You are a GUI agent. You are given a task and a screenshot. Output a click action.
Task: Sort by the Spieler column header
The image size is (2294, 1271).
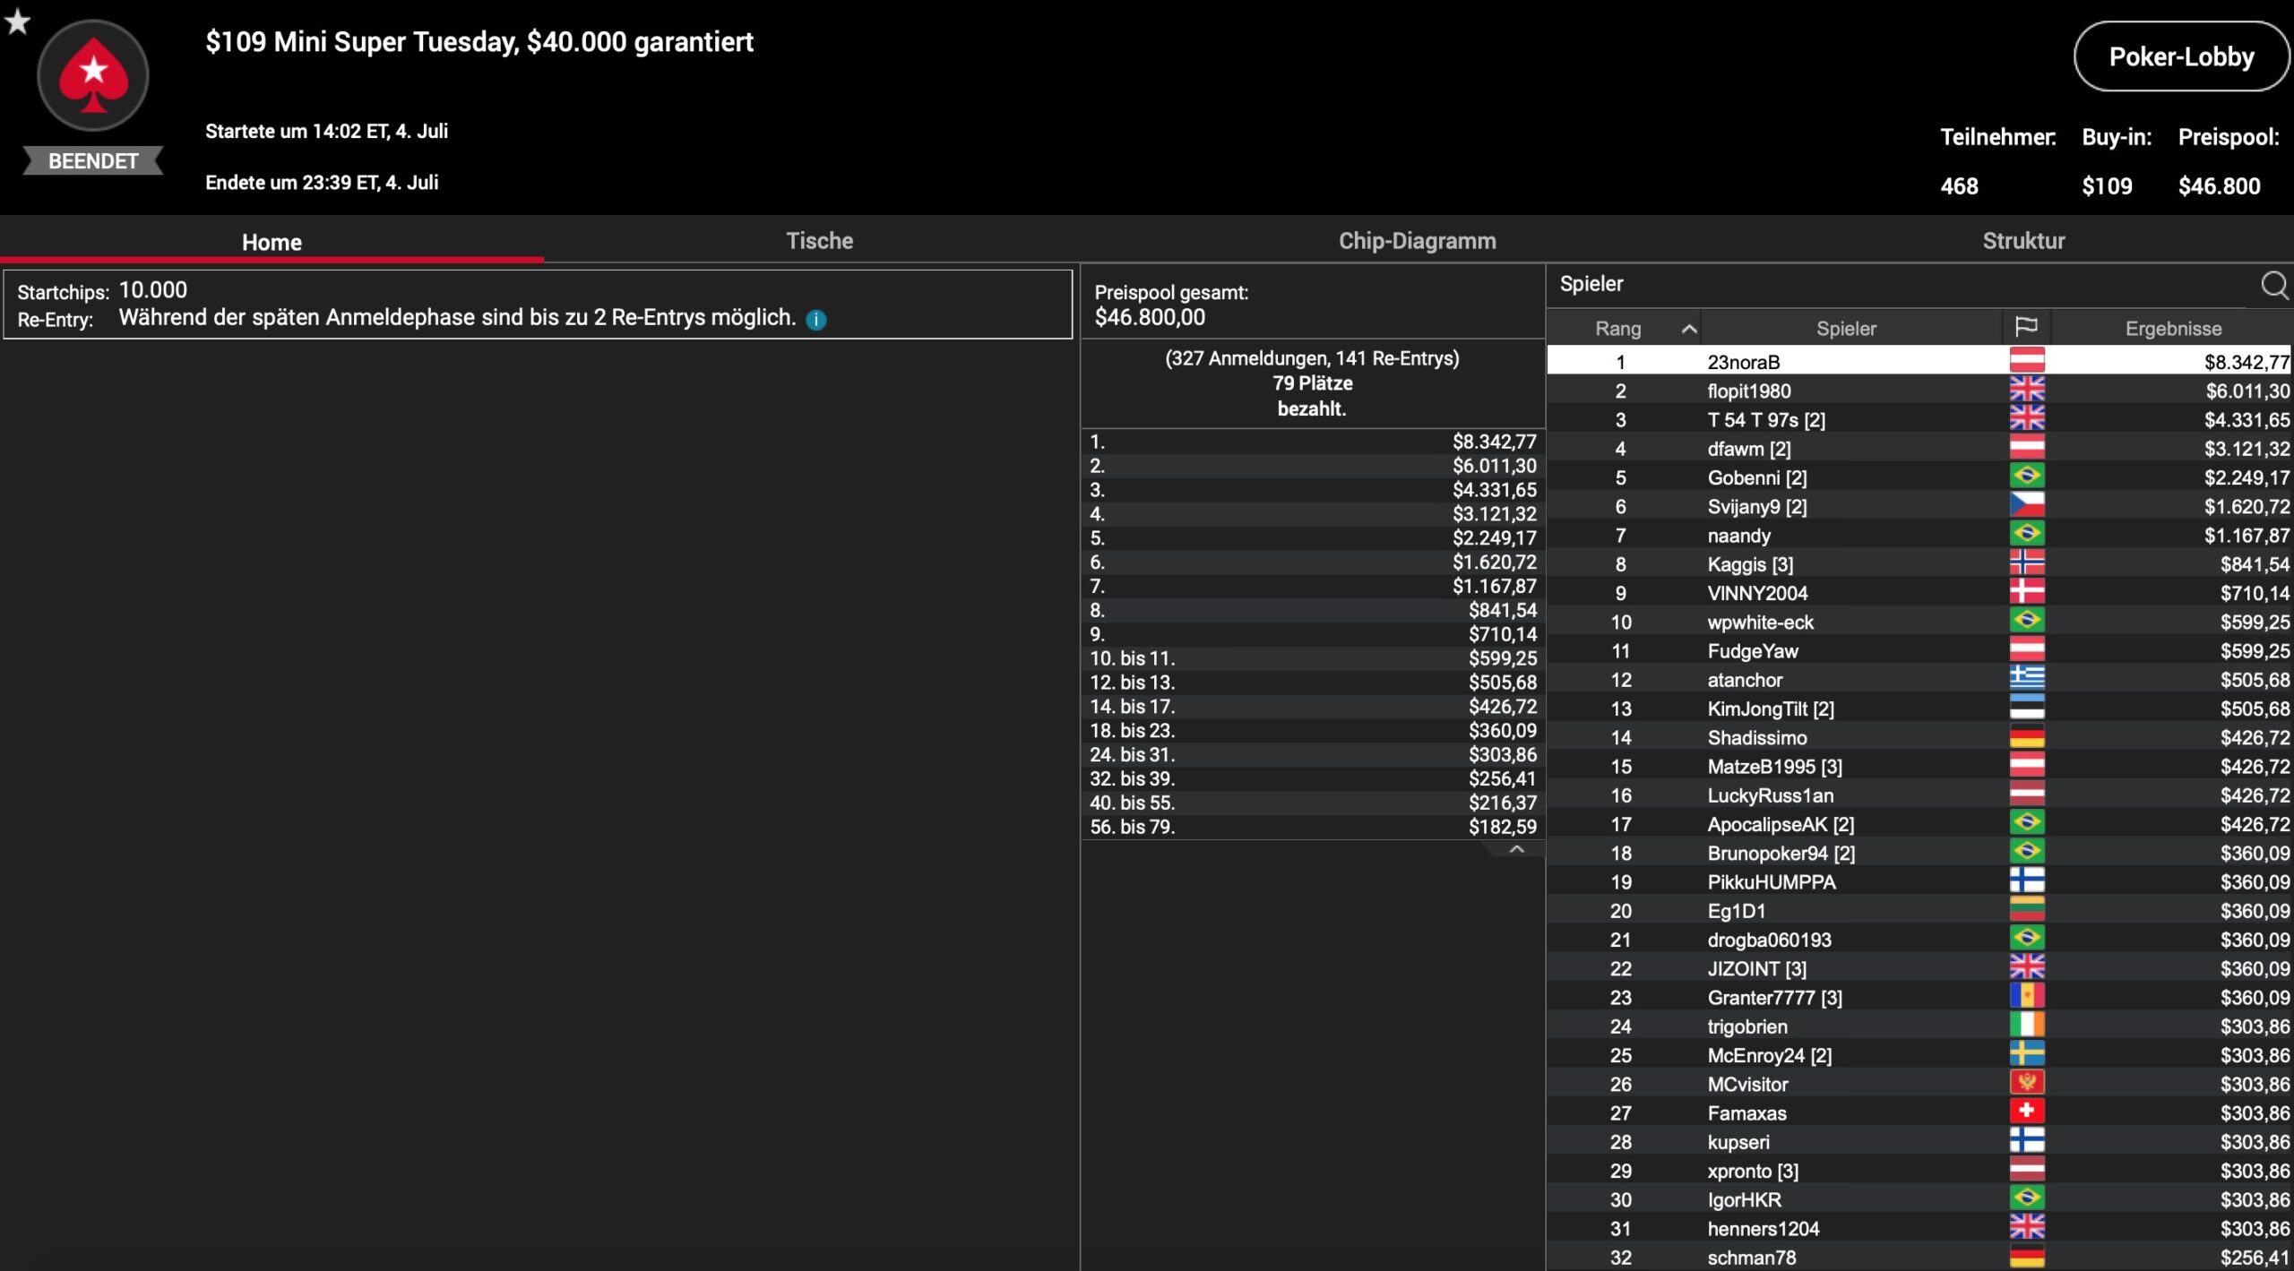[x=1845, y=329]
